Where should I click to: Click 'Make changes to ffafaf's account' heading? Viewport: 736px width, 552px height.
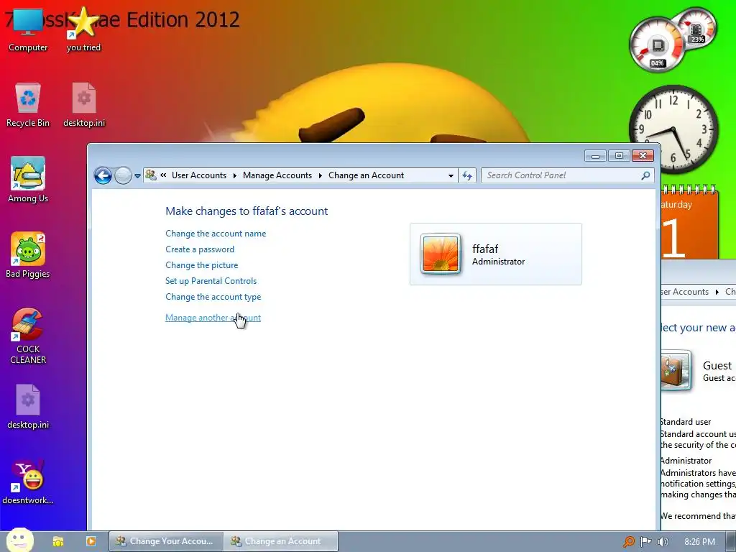(x=247, y=211)
